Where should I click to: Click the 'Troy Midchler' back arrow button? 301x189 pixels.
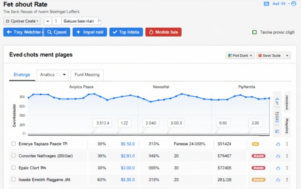(24, 32)
